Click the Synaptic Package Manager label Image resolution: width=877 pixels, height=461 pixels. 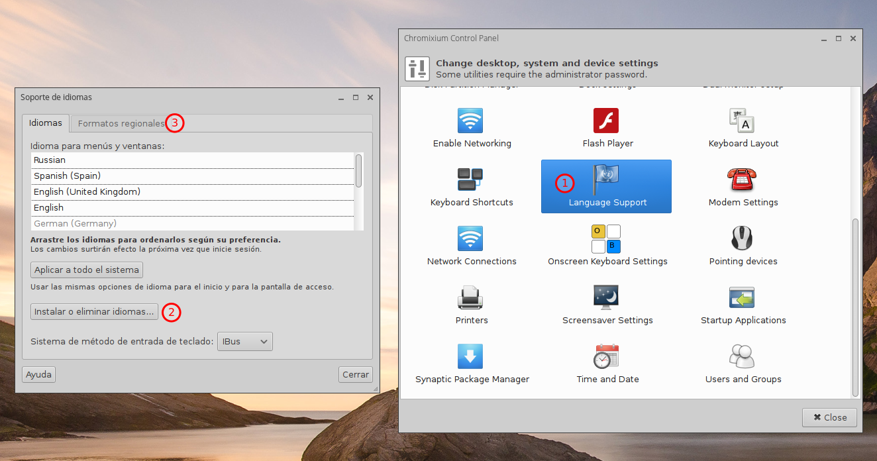tap(472, 379)
